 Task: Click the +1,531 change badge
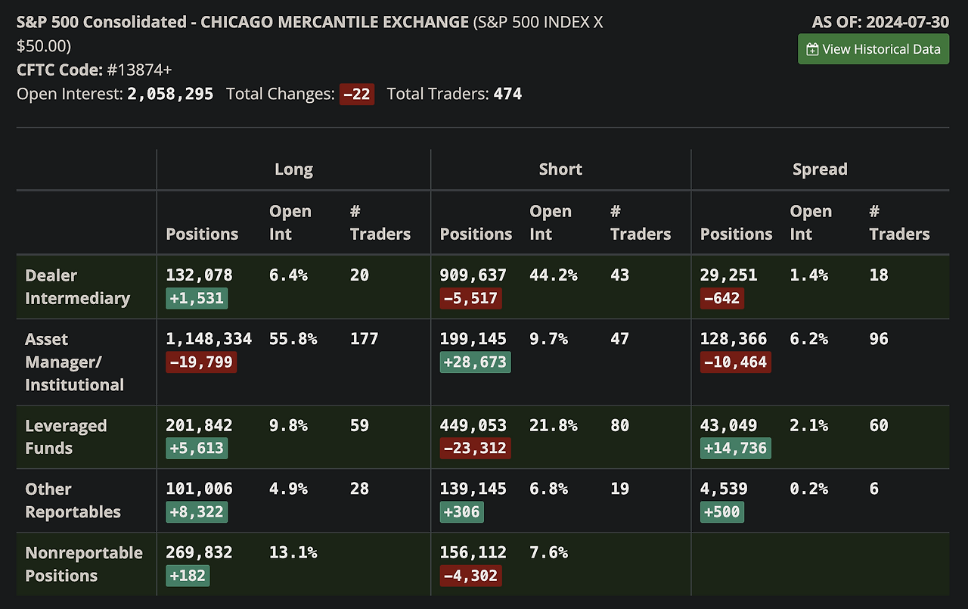point(197,298)
